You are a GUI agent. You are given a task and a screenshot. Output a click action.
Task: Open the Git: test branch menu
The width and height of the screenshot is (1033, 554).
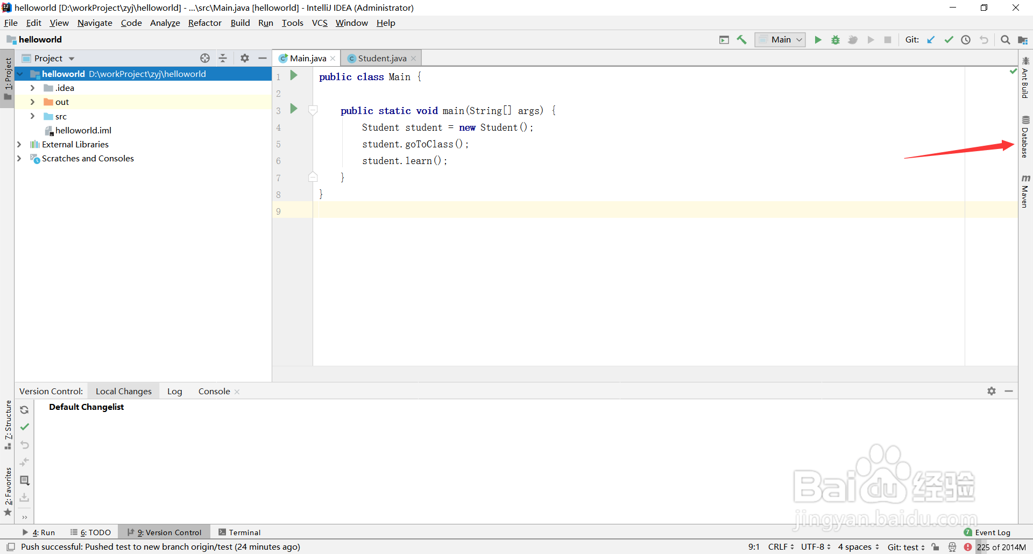pyautogui.click(x=906, y=547)
